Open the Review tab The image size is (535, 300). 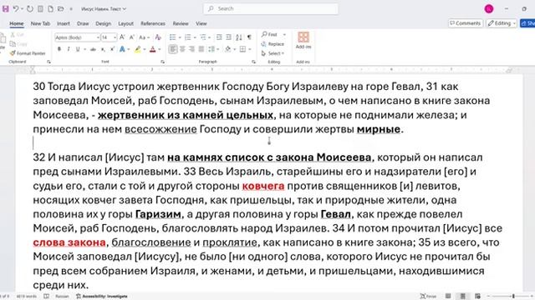click(x=181, y=23)
